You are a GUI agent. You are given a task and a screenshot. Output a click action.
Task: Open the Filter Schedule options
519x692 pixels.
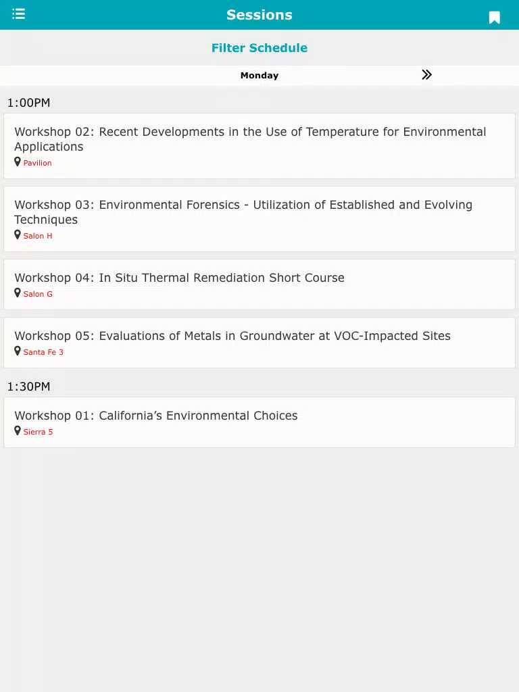[x=259, y=48]
